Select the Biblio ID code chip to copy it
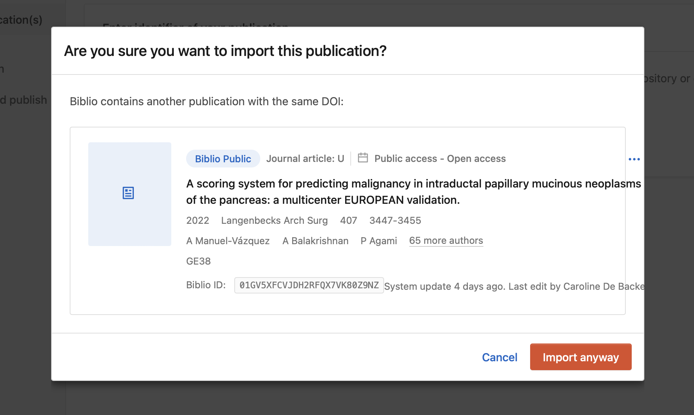 tap(309, 285)
